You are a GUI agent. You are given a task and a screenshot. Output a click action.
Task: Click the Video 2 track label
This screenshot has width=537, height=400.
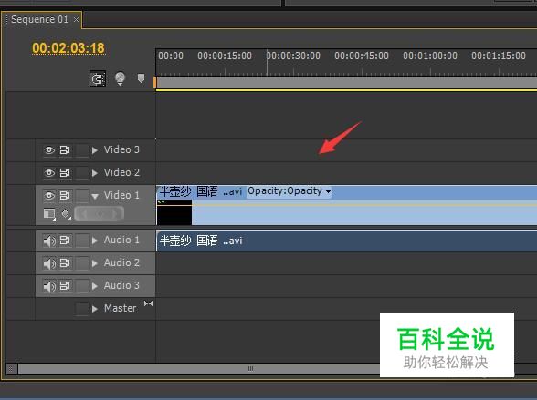tap(121, 172)
